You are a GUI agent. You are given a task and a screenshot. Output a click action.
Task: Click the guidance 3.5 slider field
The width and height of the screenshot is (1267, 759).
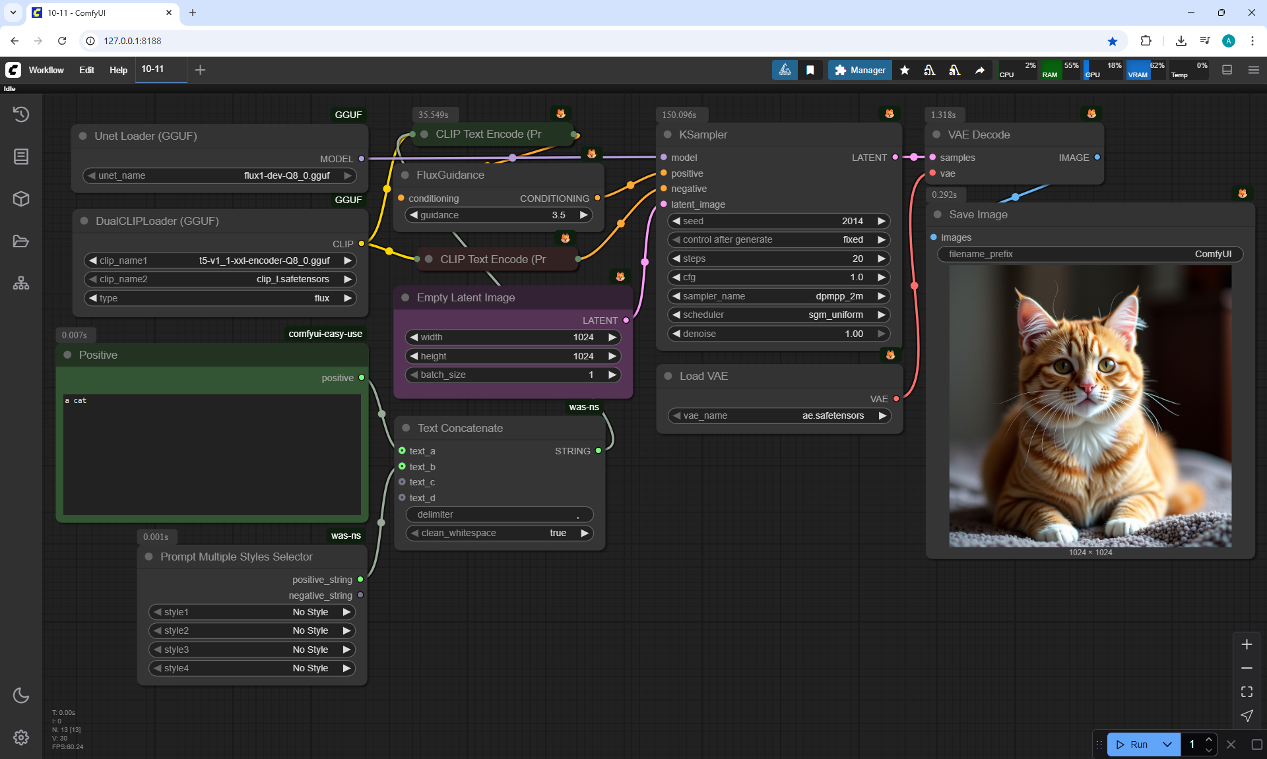(499, 215)
